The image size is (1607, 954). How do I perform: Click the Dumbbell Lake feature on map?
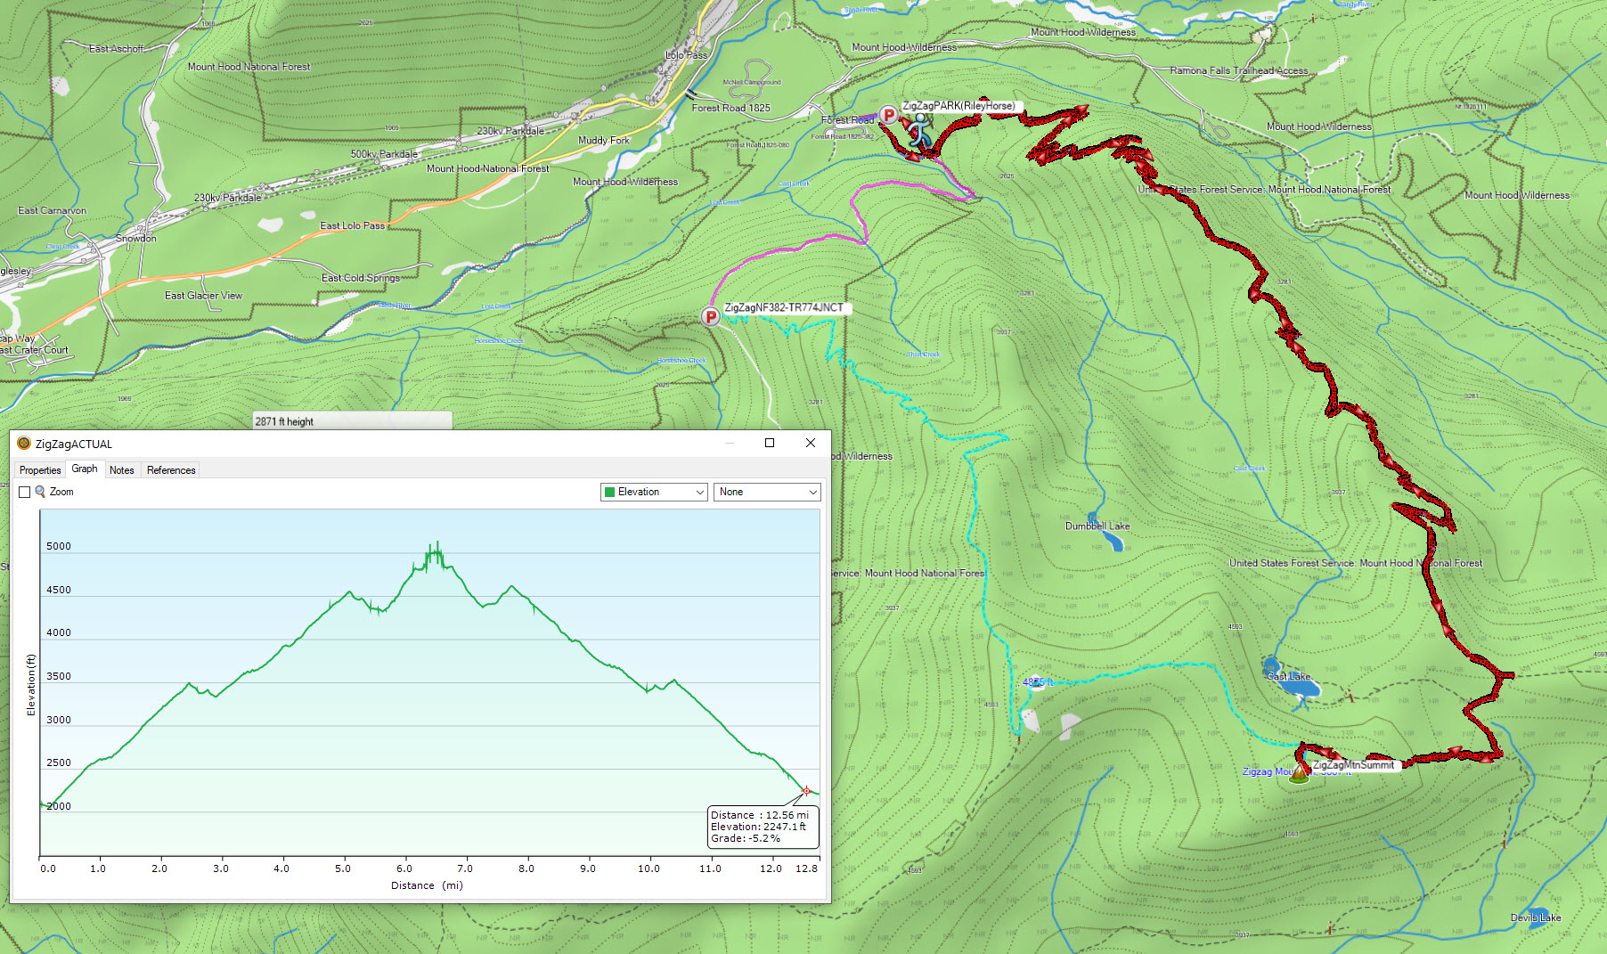[1113, 540]
